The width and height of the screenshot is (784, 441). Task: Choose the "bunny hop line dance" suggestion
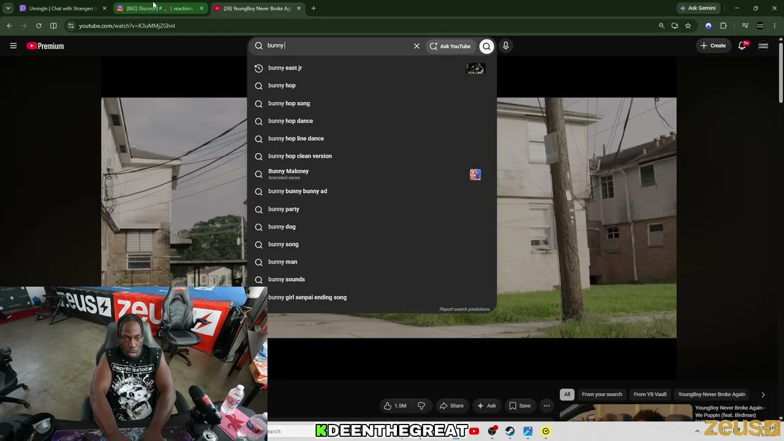pos(372,138)
